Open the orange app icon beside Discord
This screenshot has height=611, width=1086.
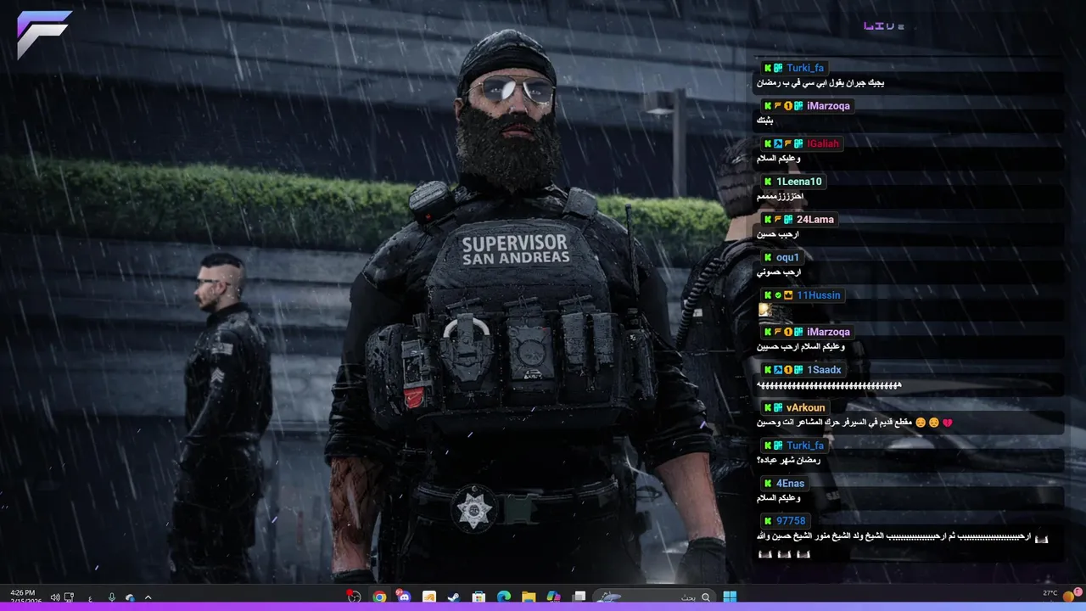pyautogui.click(x=428, y=597)
